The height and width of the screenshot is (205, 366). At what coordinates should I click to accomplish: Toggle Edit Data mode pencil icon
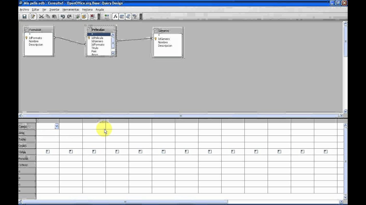click(33, 17)
